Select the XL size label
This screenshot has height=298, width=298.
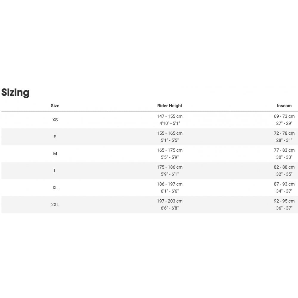[x=55, y=188]
